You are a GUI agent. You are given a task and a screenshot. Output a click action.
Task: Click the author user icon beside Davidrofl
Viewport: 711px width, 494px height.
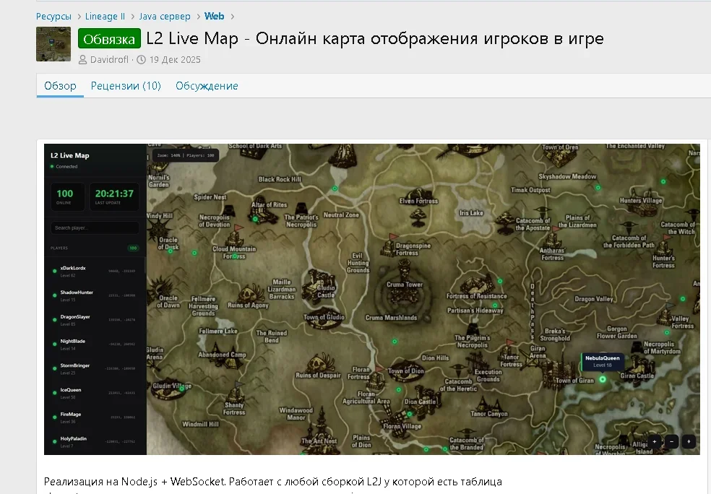click(x=82, y=60)
